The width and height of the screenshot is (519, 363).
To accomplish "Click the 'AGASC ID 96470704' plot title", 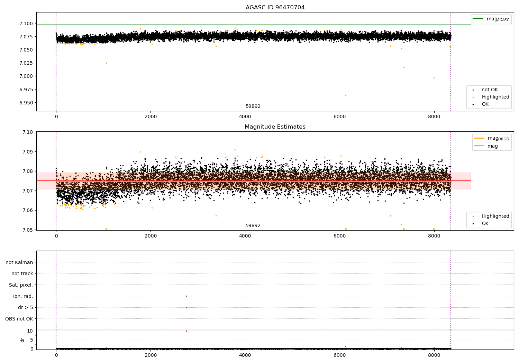I will (275, 8).
